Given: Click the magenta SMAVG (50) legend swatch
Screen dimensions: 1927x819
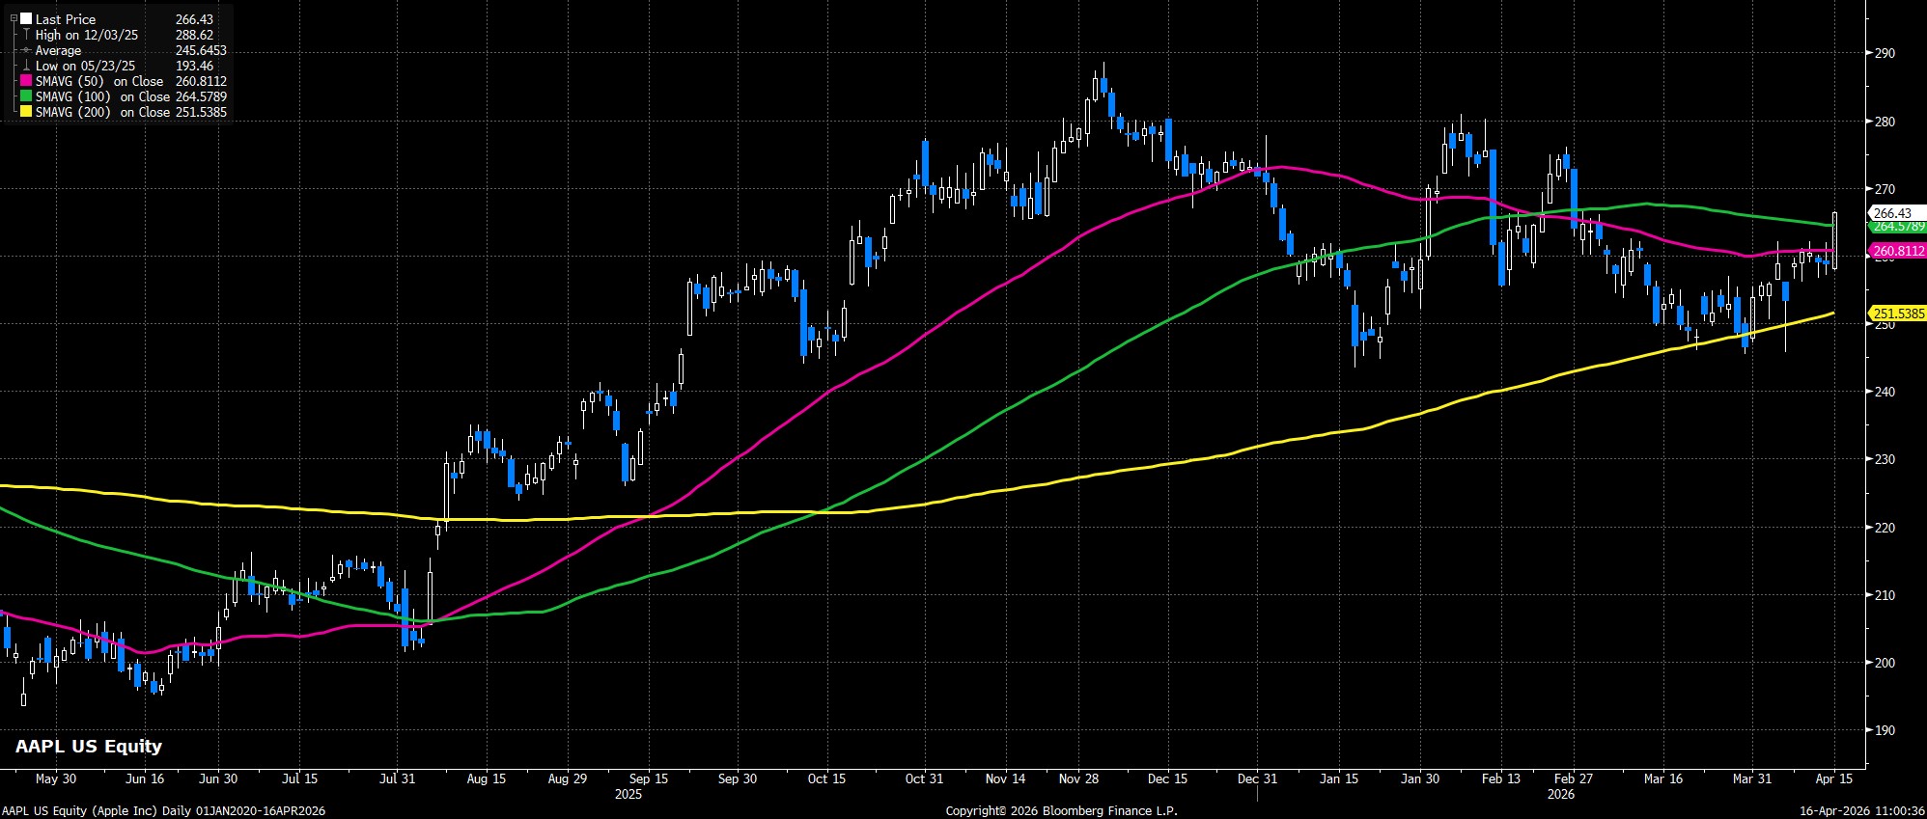Looking at the screenshot, I should coord(25,81).
